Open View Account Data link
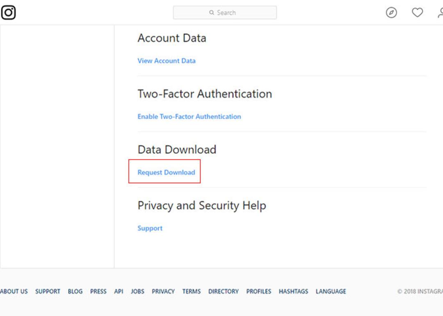This screenshot has height=316, width=443. (x=167, y=61)
